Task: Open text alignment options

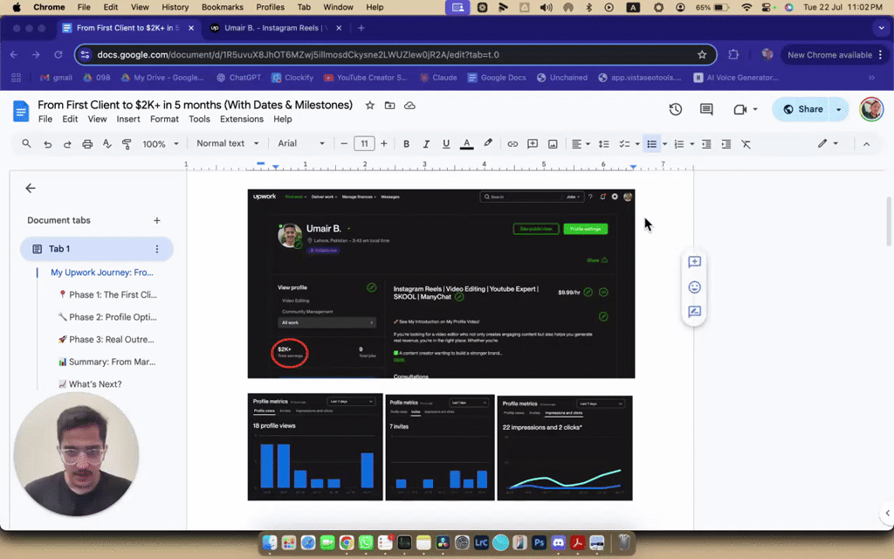Action: [x=581, y=144]
